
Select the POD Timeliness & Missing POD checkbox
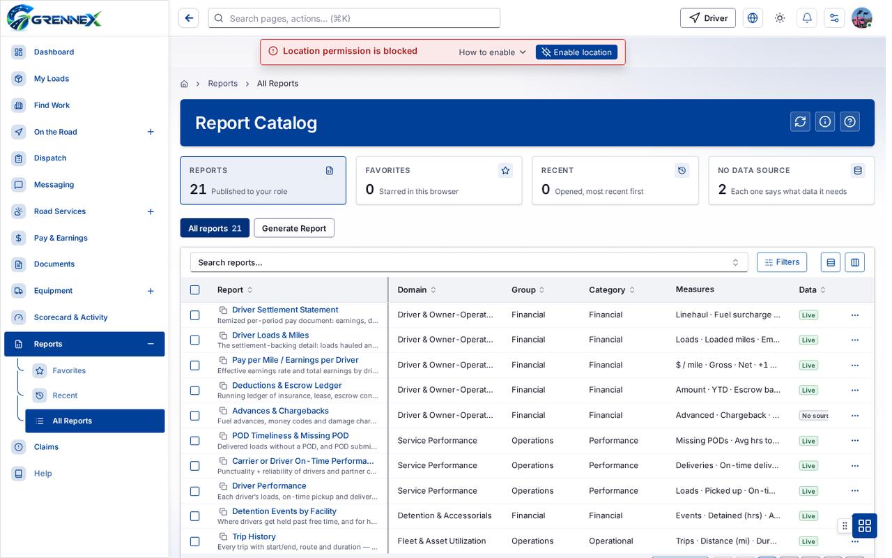[x=195, y=441]
